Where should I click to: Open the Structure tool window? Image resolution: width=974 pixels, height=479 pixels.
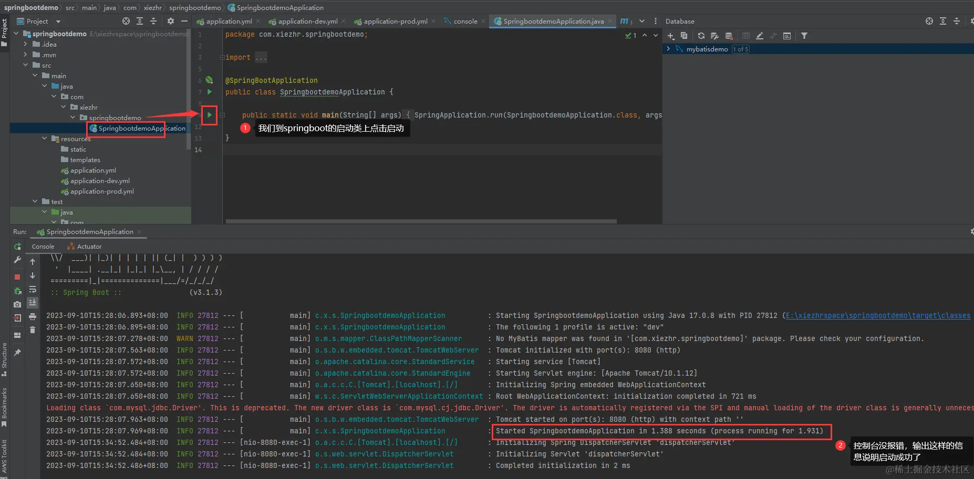tap(4, 360)
